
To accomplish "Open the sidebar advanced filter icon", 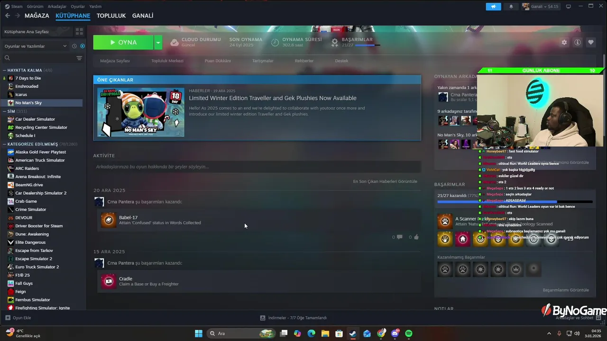I will click(x=79, y=58).
